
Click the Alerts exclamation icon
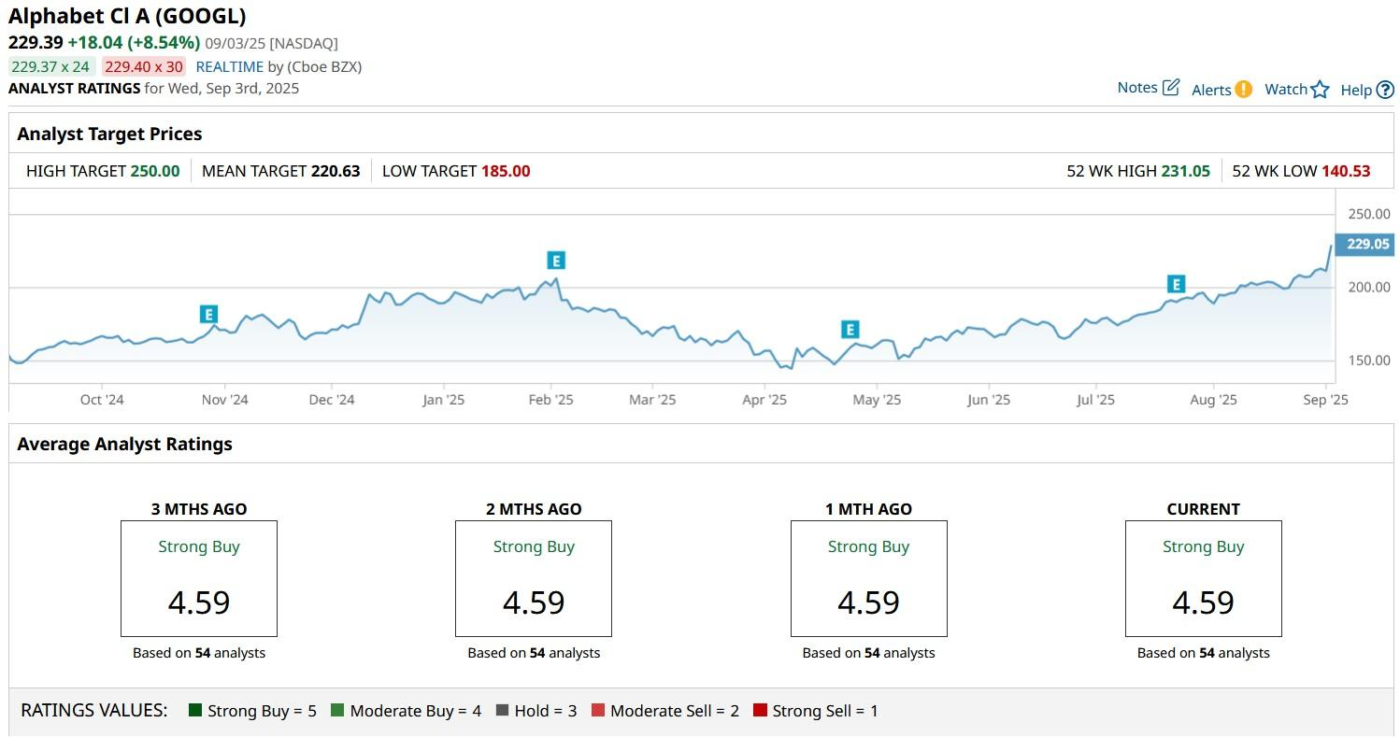tap(1243, 90)
